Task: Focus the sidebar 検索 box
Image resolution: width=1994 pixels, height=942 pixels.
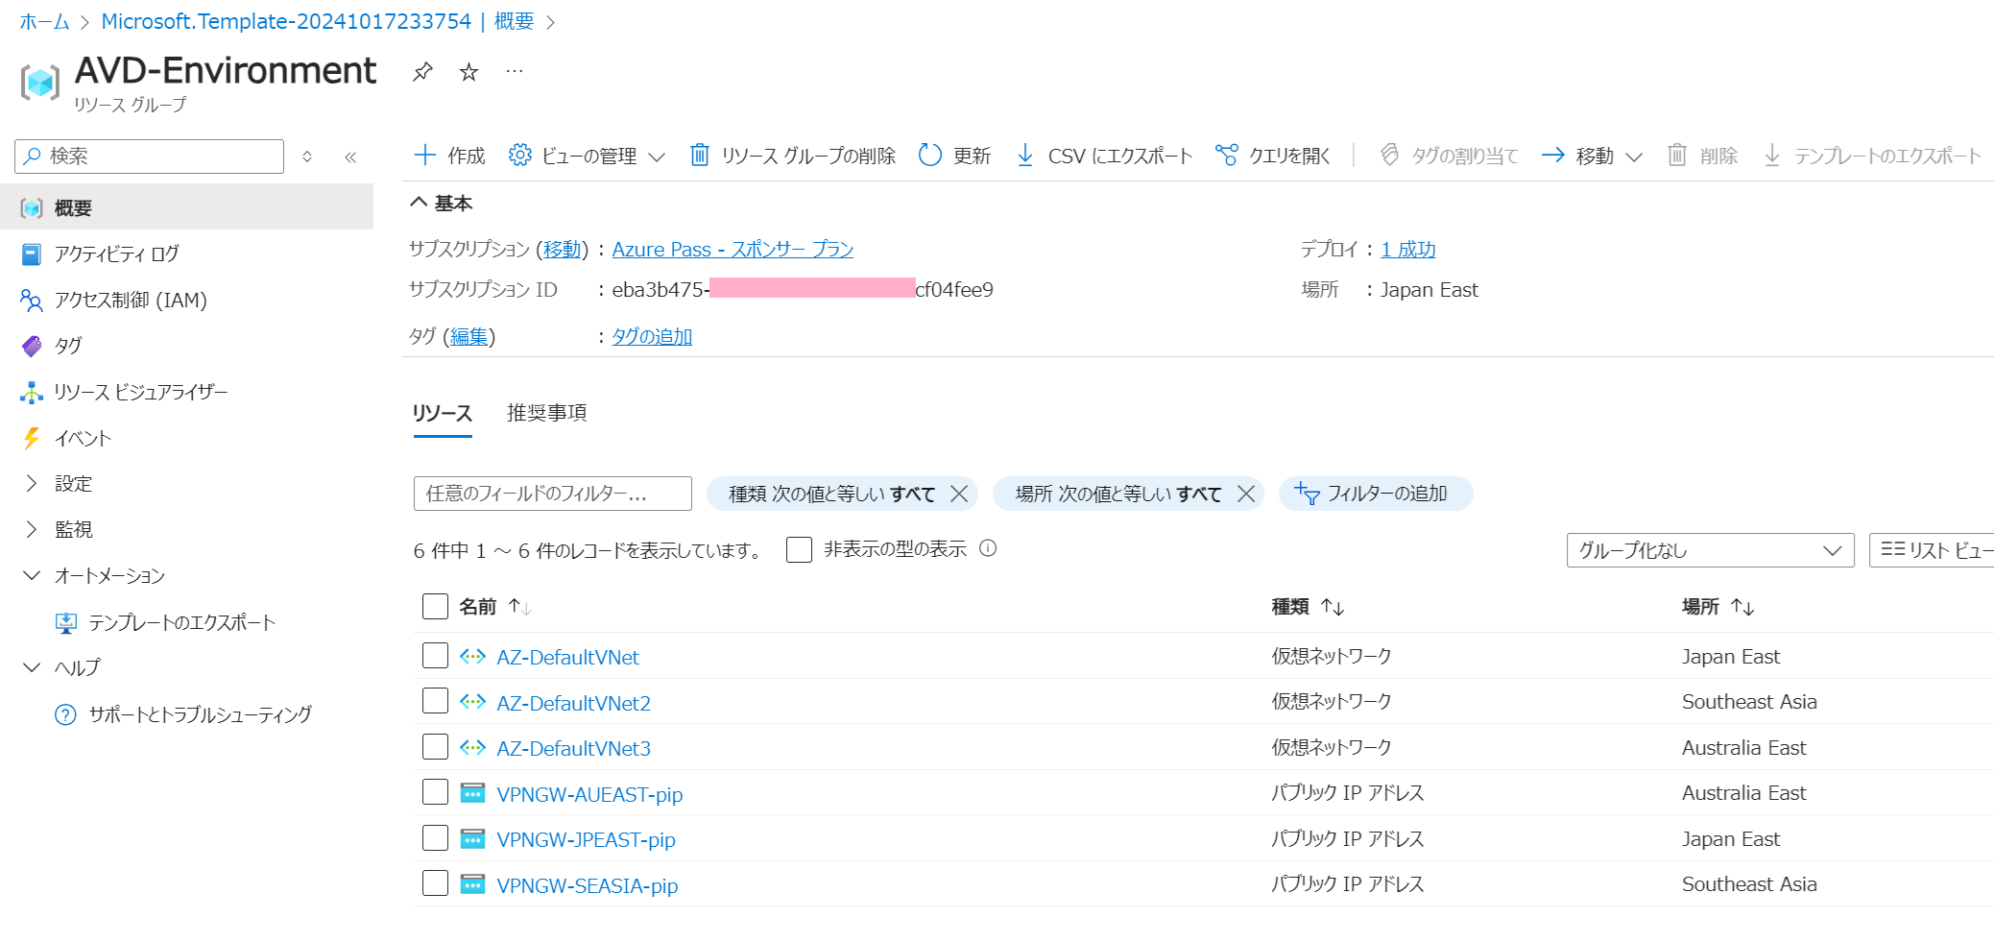Action: [150, 157]
